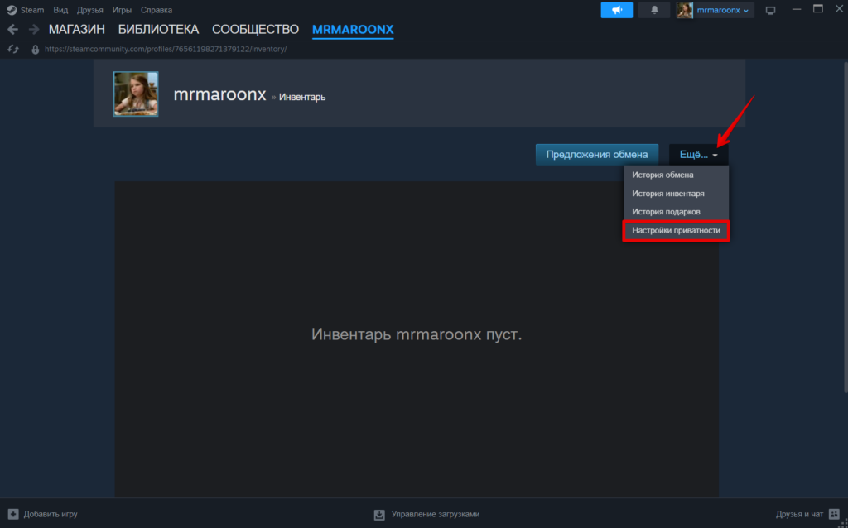
Task: Open Друзья и чат
Action: coord(799,514)
